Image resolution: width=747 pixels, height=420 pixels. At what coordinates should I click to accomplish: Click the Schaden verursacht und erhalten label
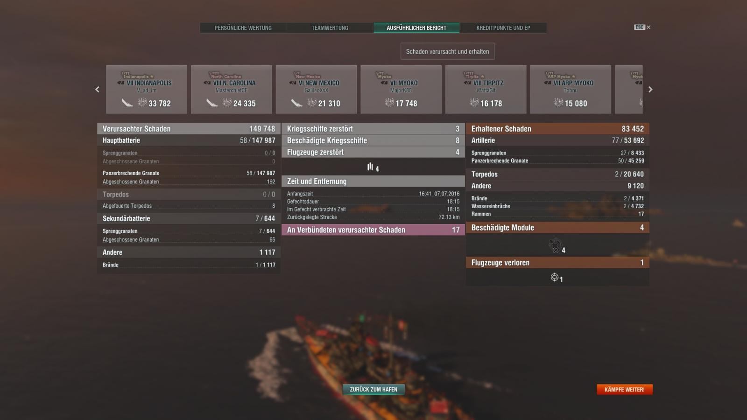447,51
